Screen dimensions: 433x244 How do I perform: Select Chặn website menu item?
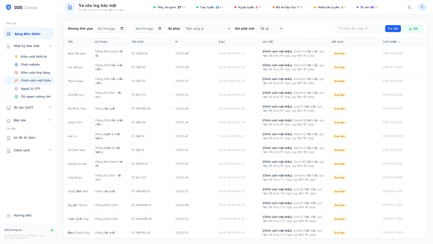29,65
